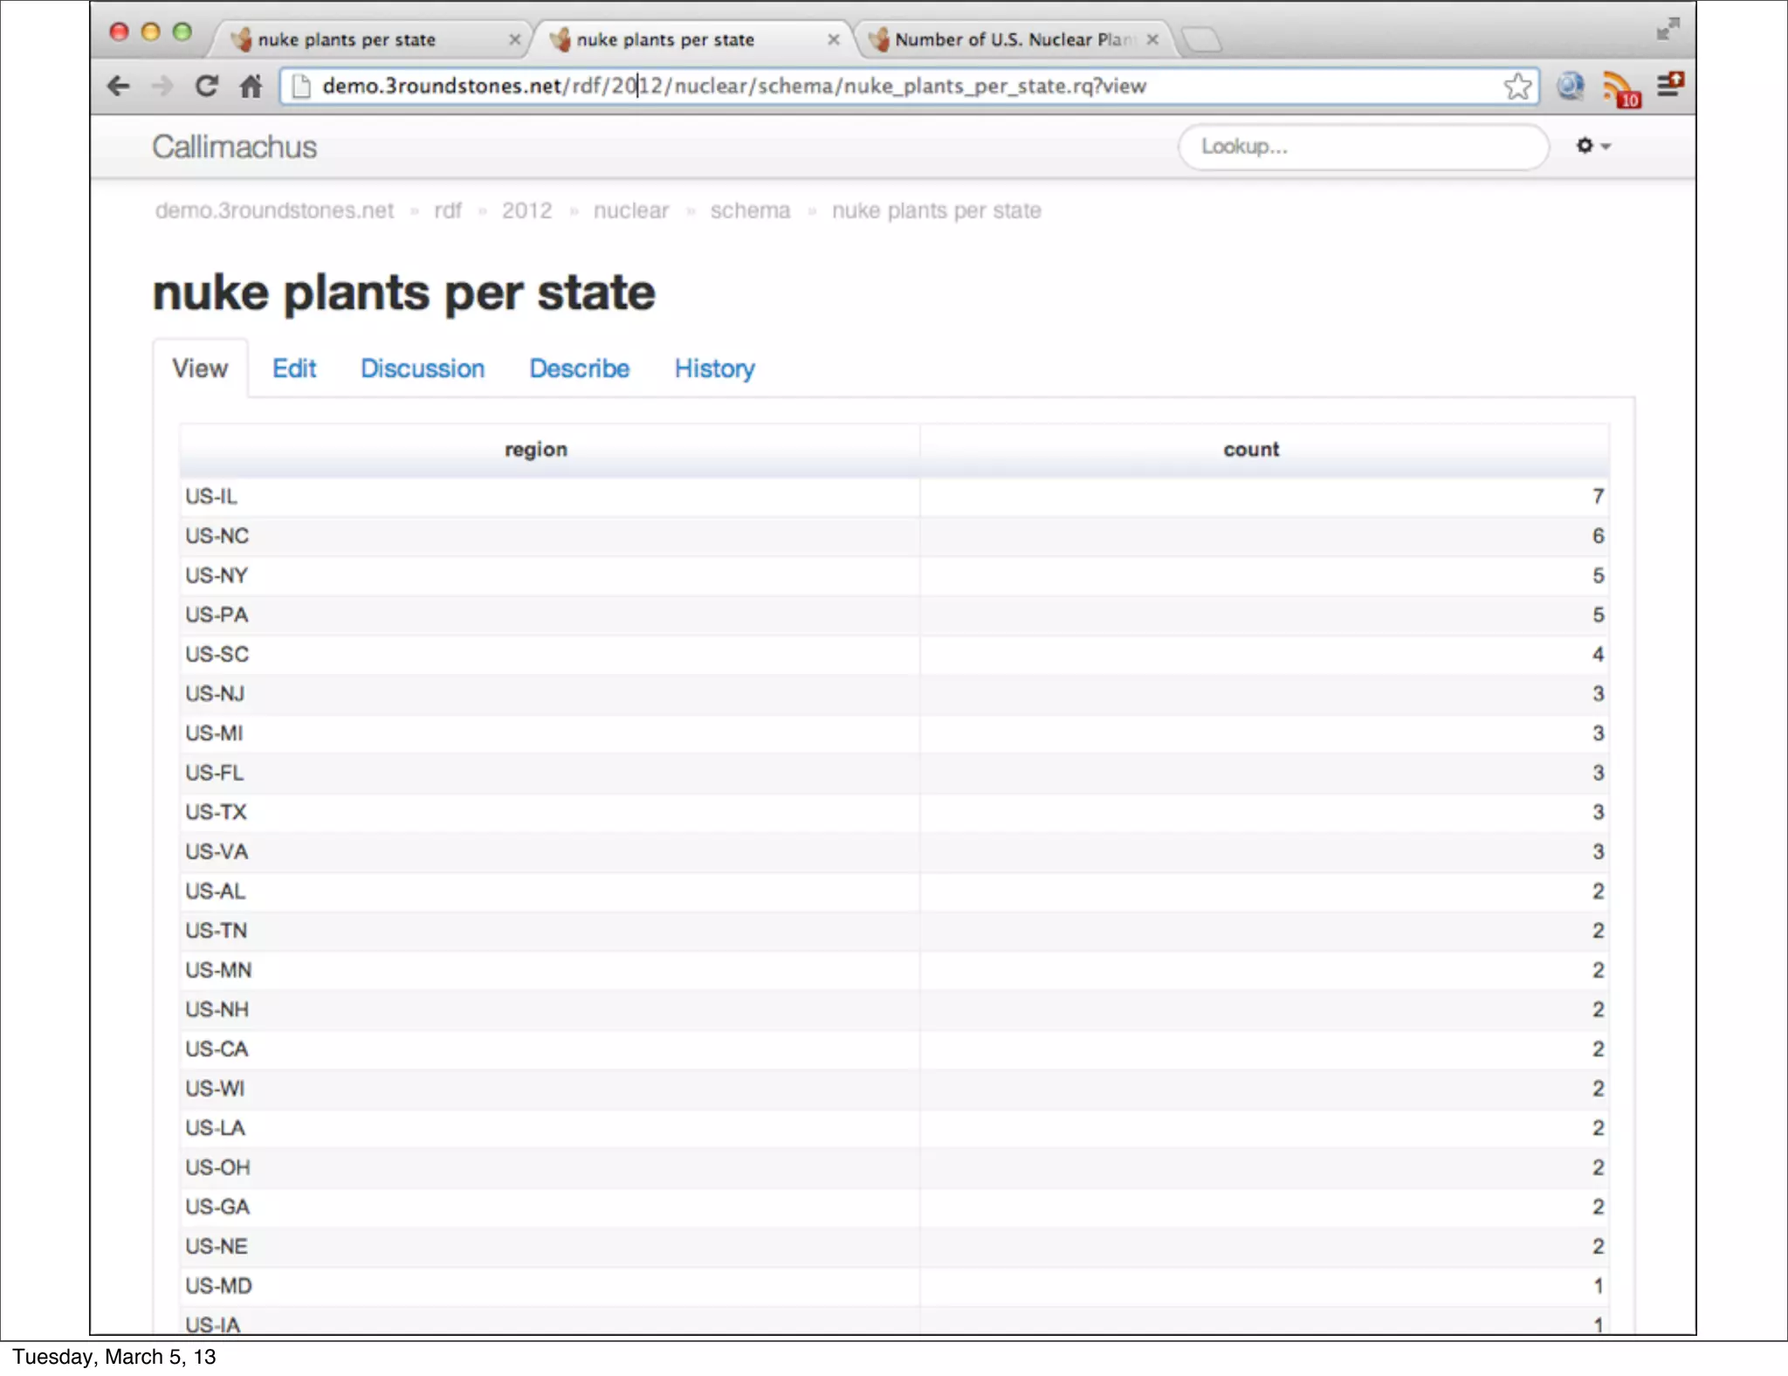The width and height of the screenshot is (1788, 1376).
Task: Open the RSS feed extension icon
Action: 1620,87
